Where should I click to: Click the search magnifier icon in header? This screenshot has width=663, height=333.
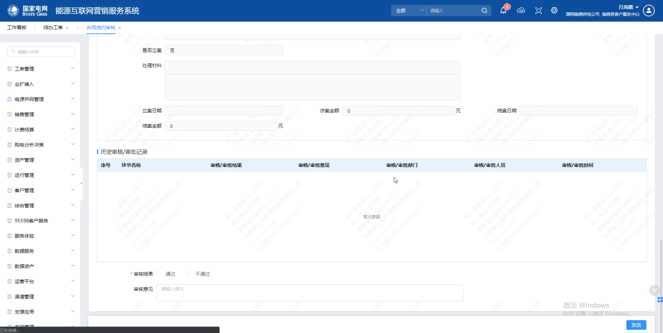coord(484,11)
